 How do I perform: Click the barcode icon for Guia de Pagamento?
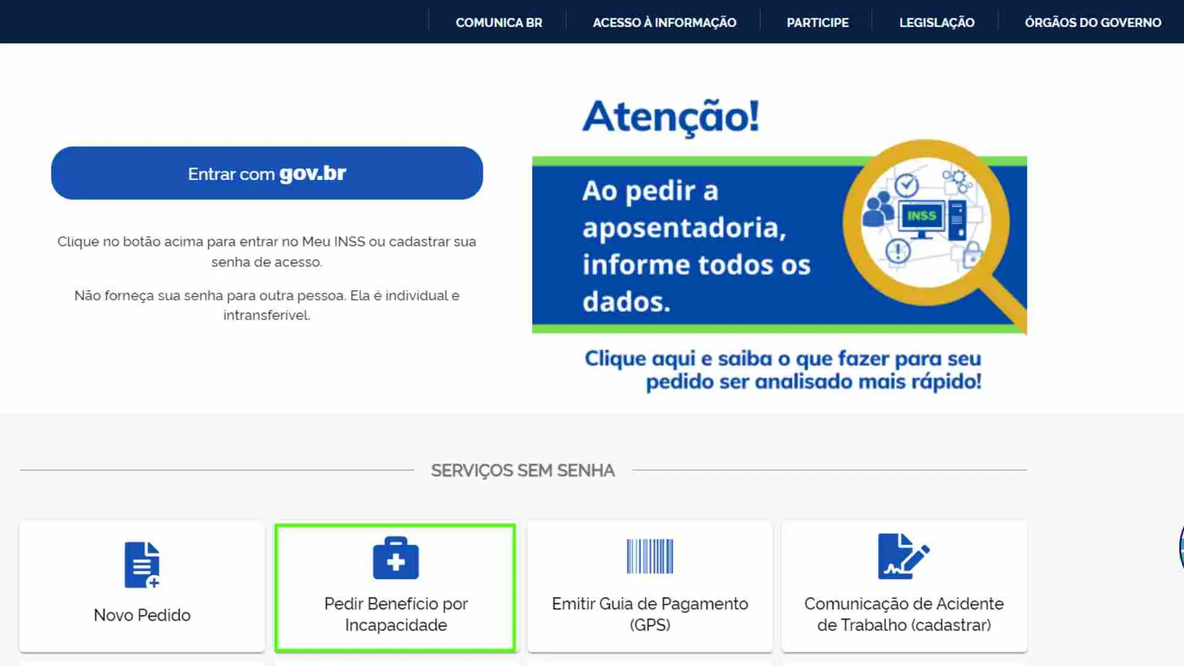pyautogui.click(x=650, y=556)
